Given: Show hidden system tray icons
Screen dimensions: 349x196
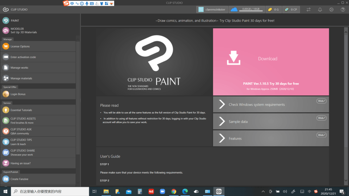Looking at the screenshot, I should click(263, 191).
